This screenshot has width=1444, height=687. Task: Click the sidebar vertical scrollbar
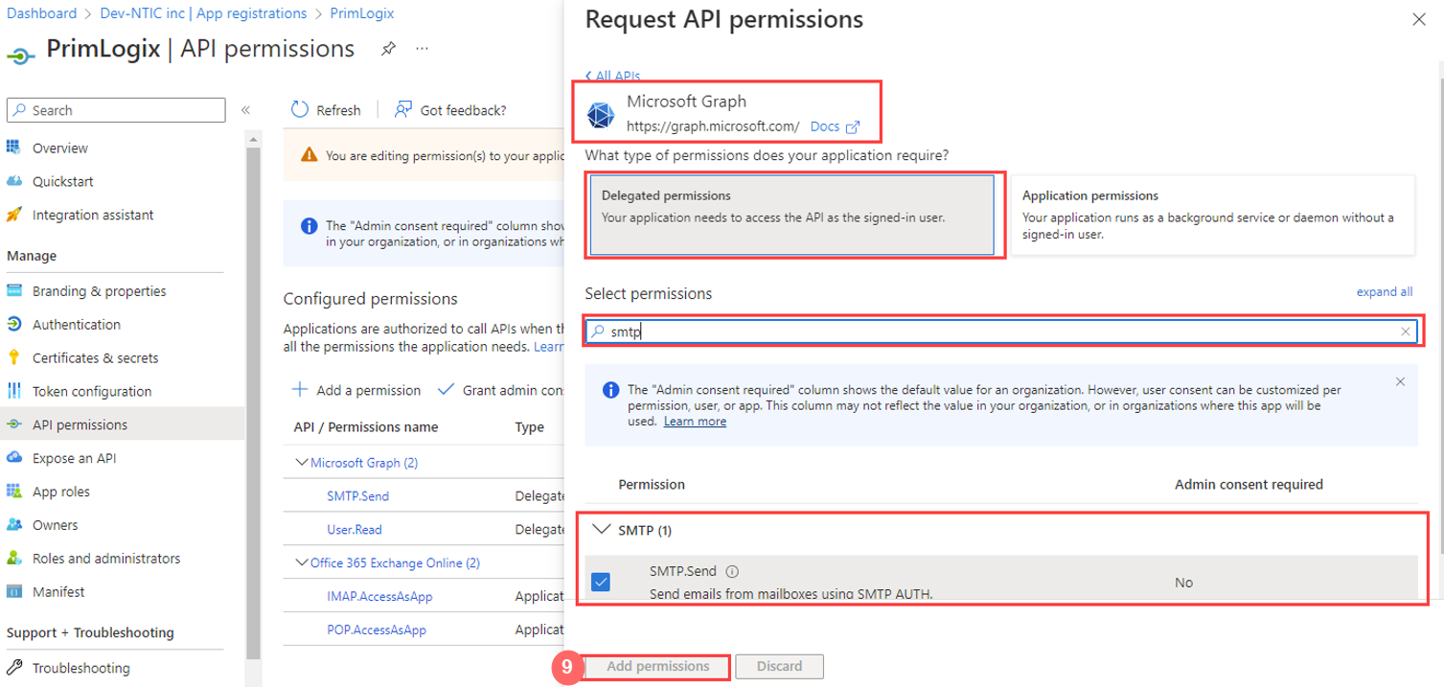point(253,402)
